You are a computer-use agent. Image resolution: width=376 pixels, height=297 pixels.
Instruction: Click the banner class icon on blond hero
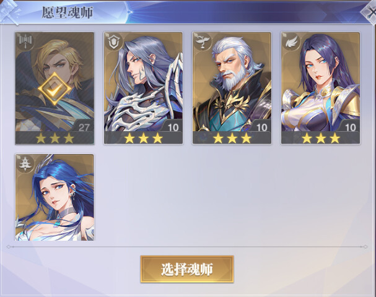click(x=25, y=41)
